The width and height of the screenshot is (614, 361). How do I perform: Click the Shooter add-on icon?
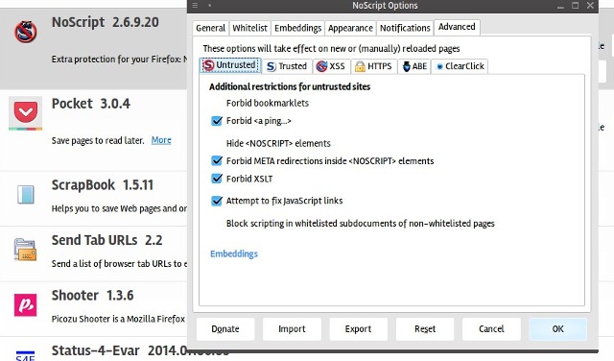pyautogui.click(x=26, y=304)
